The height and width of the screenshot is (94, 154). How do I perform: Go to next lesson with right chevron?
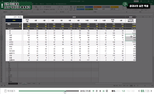tap(151, 91)
